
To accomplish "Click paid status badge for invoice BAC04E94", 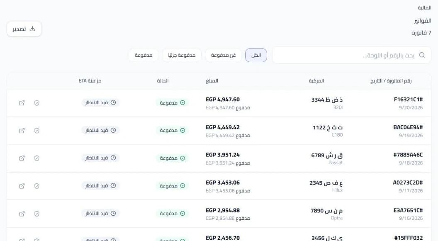I will click(173, 130).
